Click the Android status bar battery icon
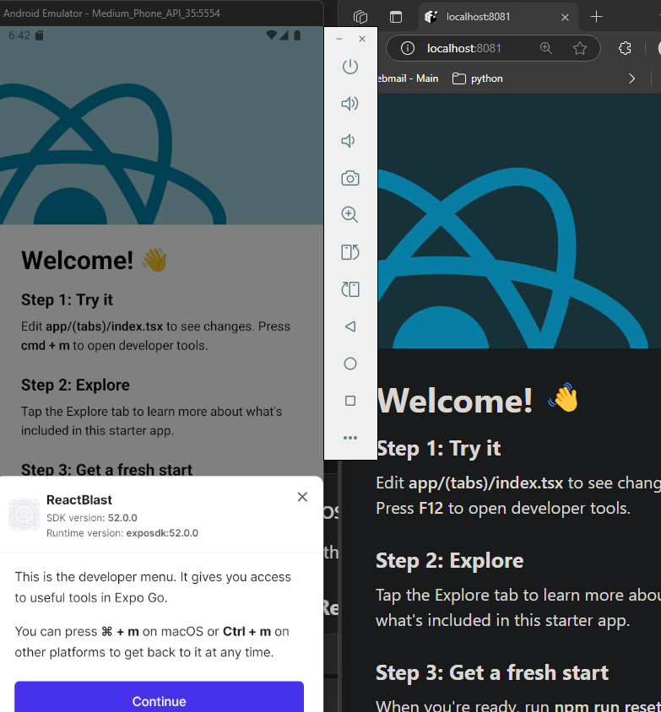Image resolution: width=661 pixels, height=712 pixels. point(297,35)
